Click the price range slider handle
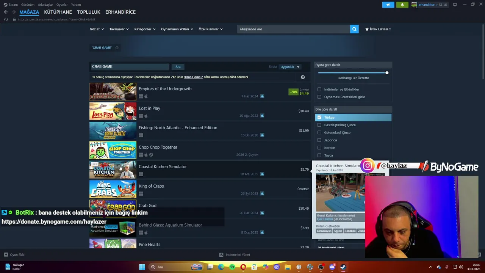 click(387, 73)
